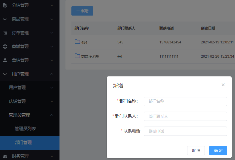Click the 营销管理 person icon
The height and width of the screenshot is (160, 235).
[5, 60]
